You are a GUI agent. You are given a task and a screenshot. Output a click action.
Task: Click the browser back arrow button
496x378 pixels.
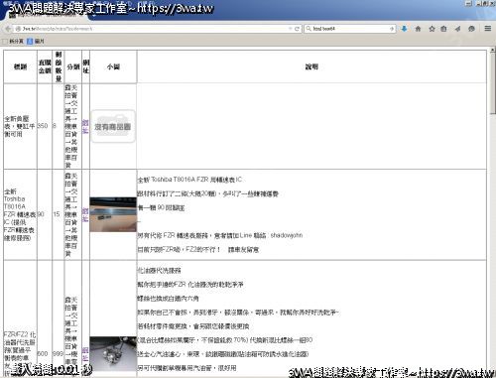[x=8, y=29]
